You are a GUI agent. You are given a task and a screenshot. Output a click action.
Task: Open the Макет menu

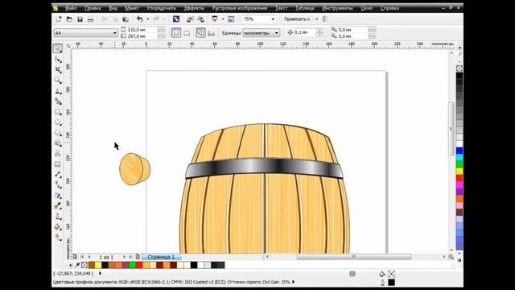click(x=132, y=8)
